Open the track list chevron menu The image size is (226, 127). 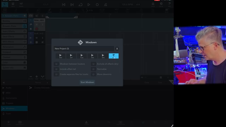[42, 77]
